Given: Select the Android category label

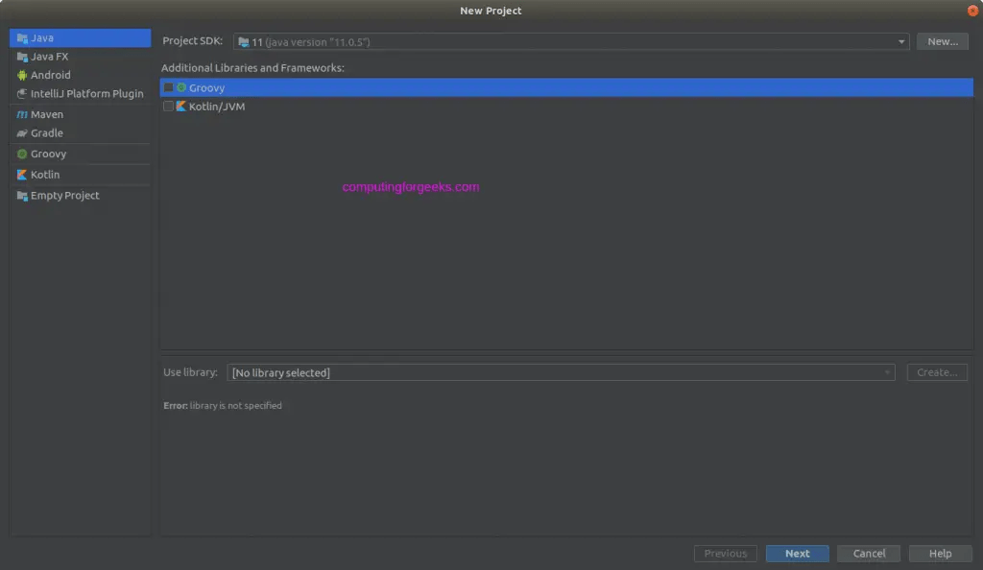Looking at the screenshot, I should pos(51,75).
